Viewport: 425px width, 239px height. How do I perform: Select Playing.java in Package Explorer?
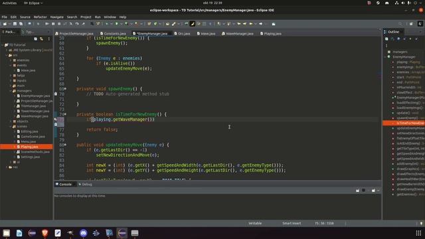[29, 147]
